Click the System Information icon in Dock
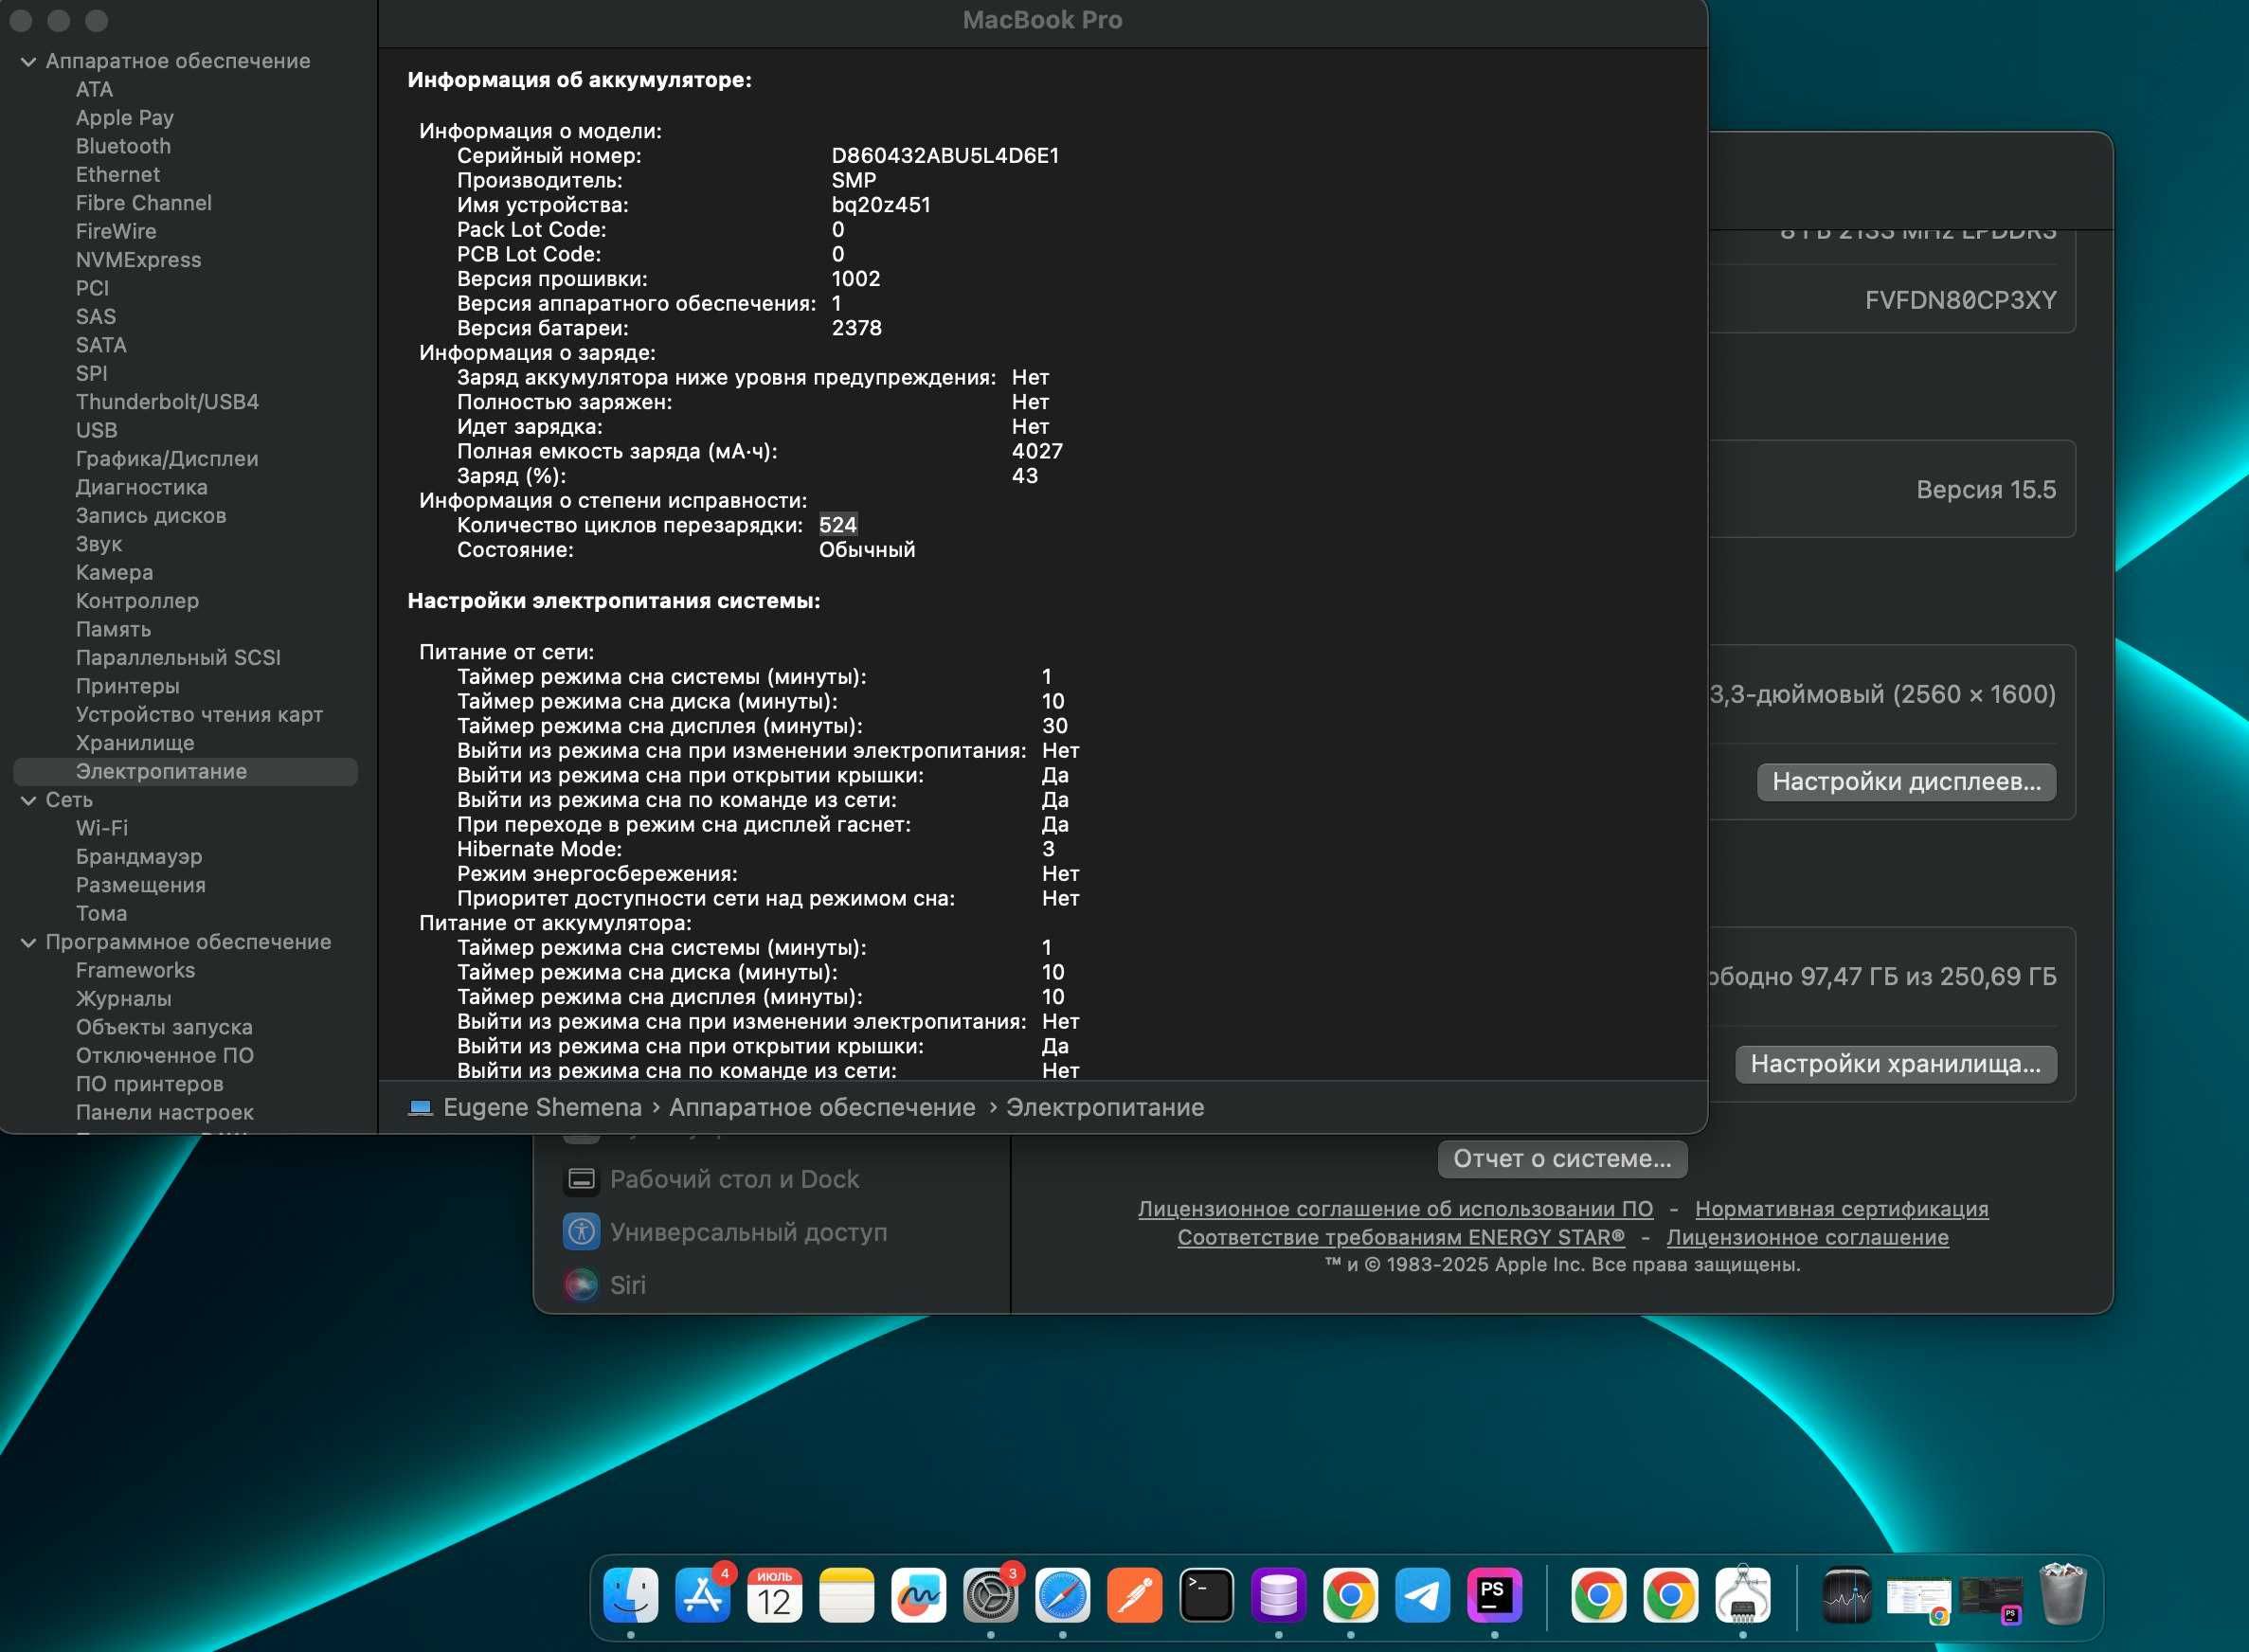This screenshot has width=2249, height=1652. (x=1743, y=1595)
